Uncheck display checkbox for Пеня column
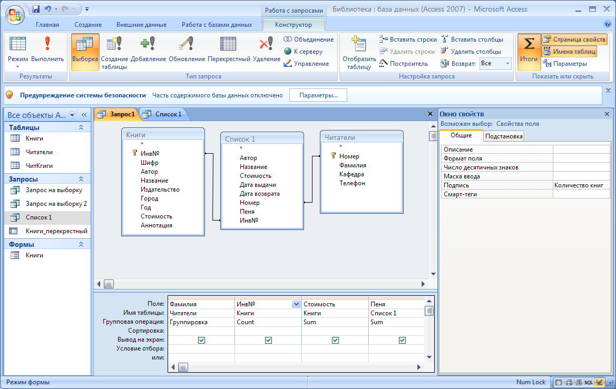 (402, 340)
